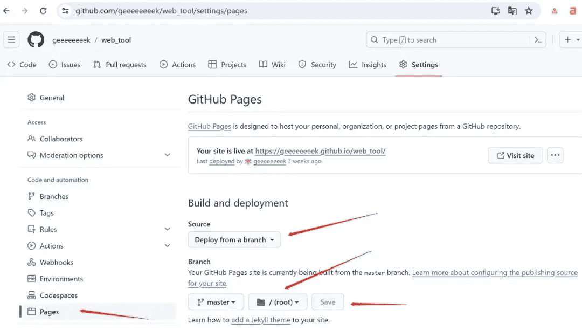Click the Visit site button
The width and height of the screenshot is (582, 330).
point(515,155)
